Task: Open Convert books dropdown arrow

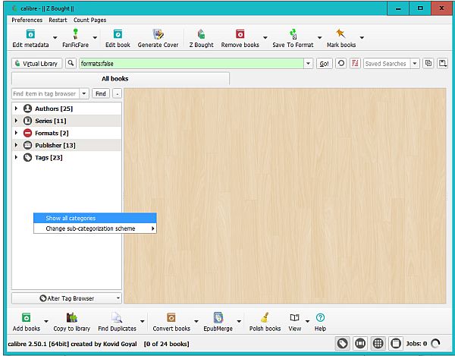Action: click(x=196, y=321)
